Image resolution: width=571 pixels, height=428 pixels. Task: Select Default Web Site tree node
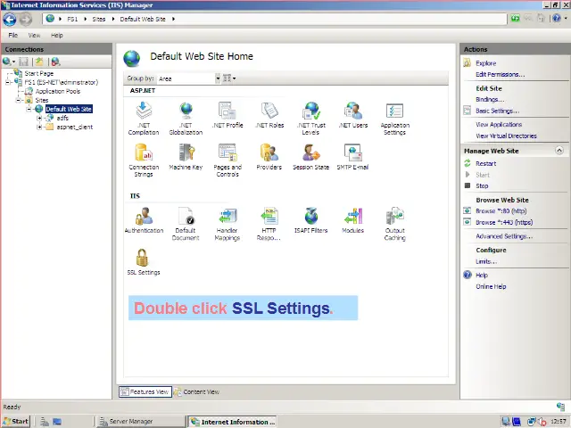coord(69,109)
